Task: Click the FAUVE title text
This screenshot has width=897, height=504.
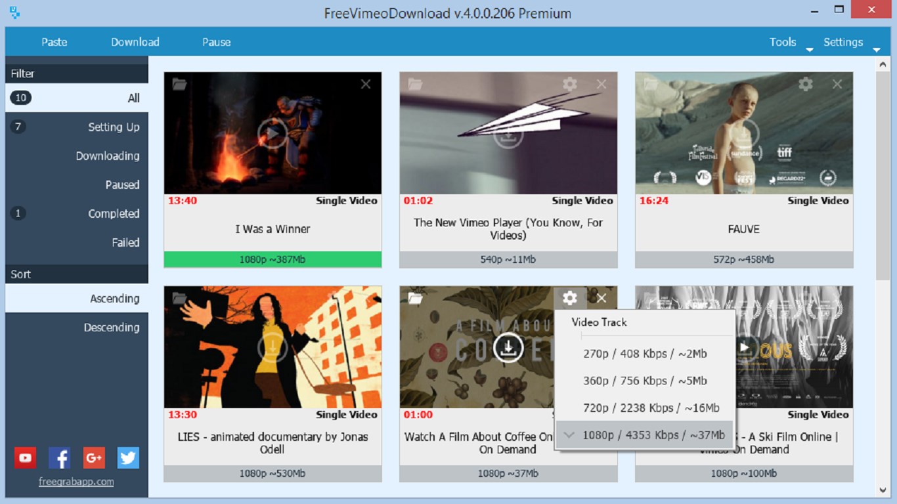Action: pos(744,229)
